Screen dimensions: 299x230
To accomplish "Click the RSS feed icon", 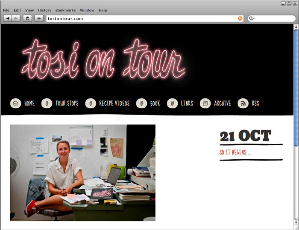I will click(x=243, y=103).
